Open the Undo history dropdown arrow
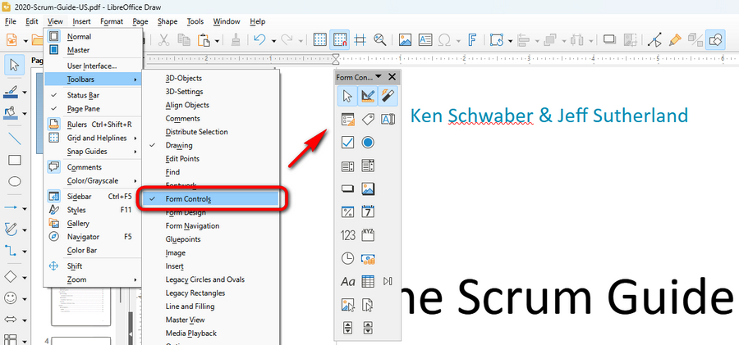739x345 pixels. [272, 39]
